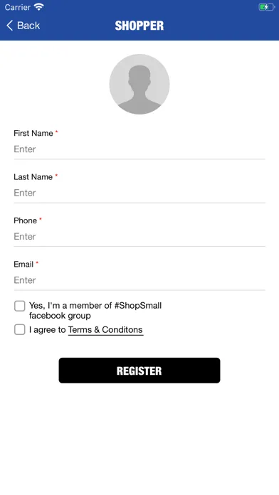Viewport: 279px width, 495px height.
Task: Tap the Email field label
Action: point(23,265)
